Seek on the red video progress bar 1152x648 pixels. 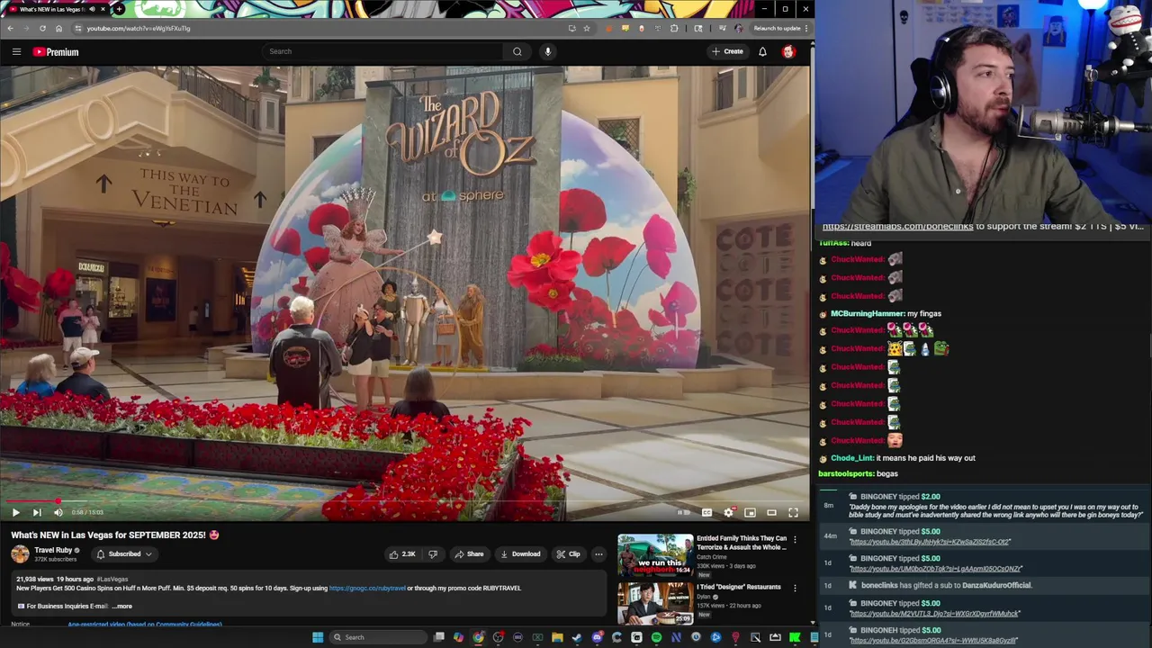tap(404, 501)
